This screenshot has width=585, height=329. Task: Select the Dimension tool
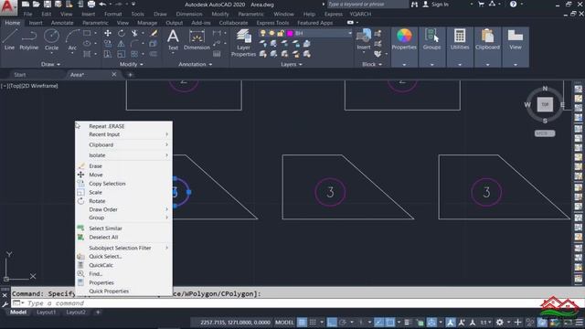click(197, 39)
